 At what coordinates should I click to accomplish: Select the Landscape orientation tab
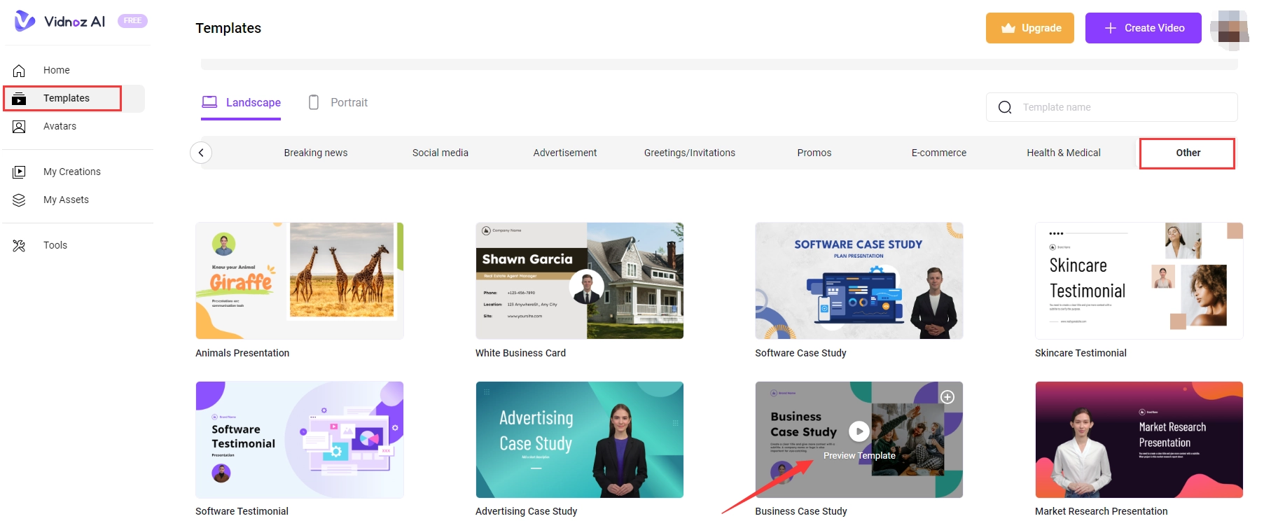coord(242,103)
